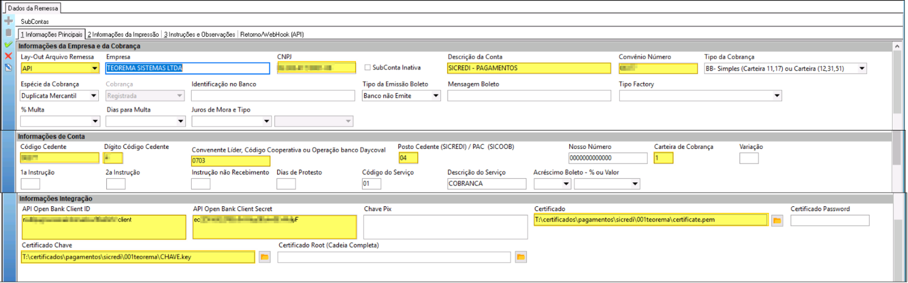Select Instruções e Observações tab
Viewport: 908px width, 283px height.
(x=199, y=34)
